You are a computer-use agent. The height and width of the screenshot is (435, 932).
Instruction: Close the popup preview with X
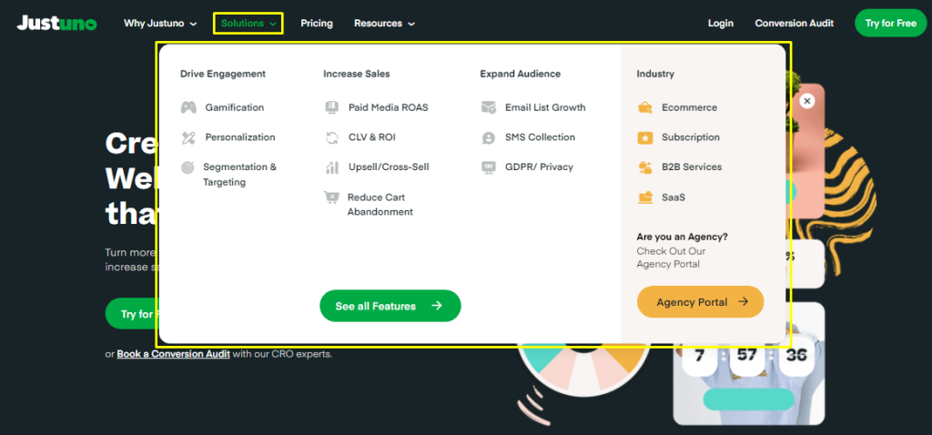[806, 101]
